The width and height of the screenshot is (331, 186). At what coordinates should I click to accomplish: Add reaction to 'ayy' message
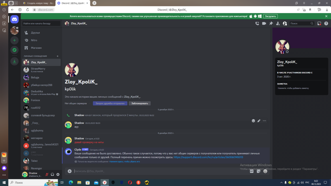(253, 121)
